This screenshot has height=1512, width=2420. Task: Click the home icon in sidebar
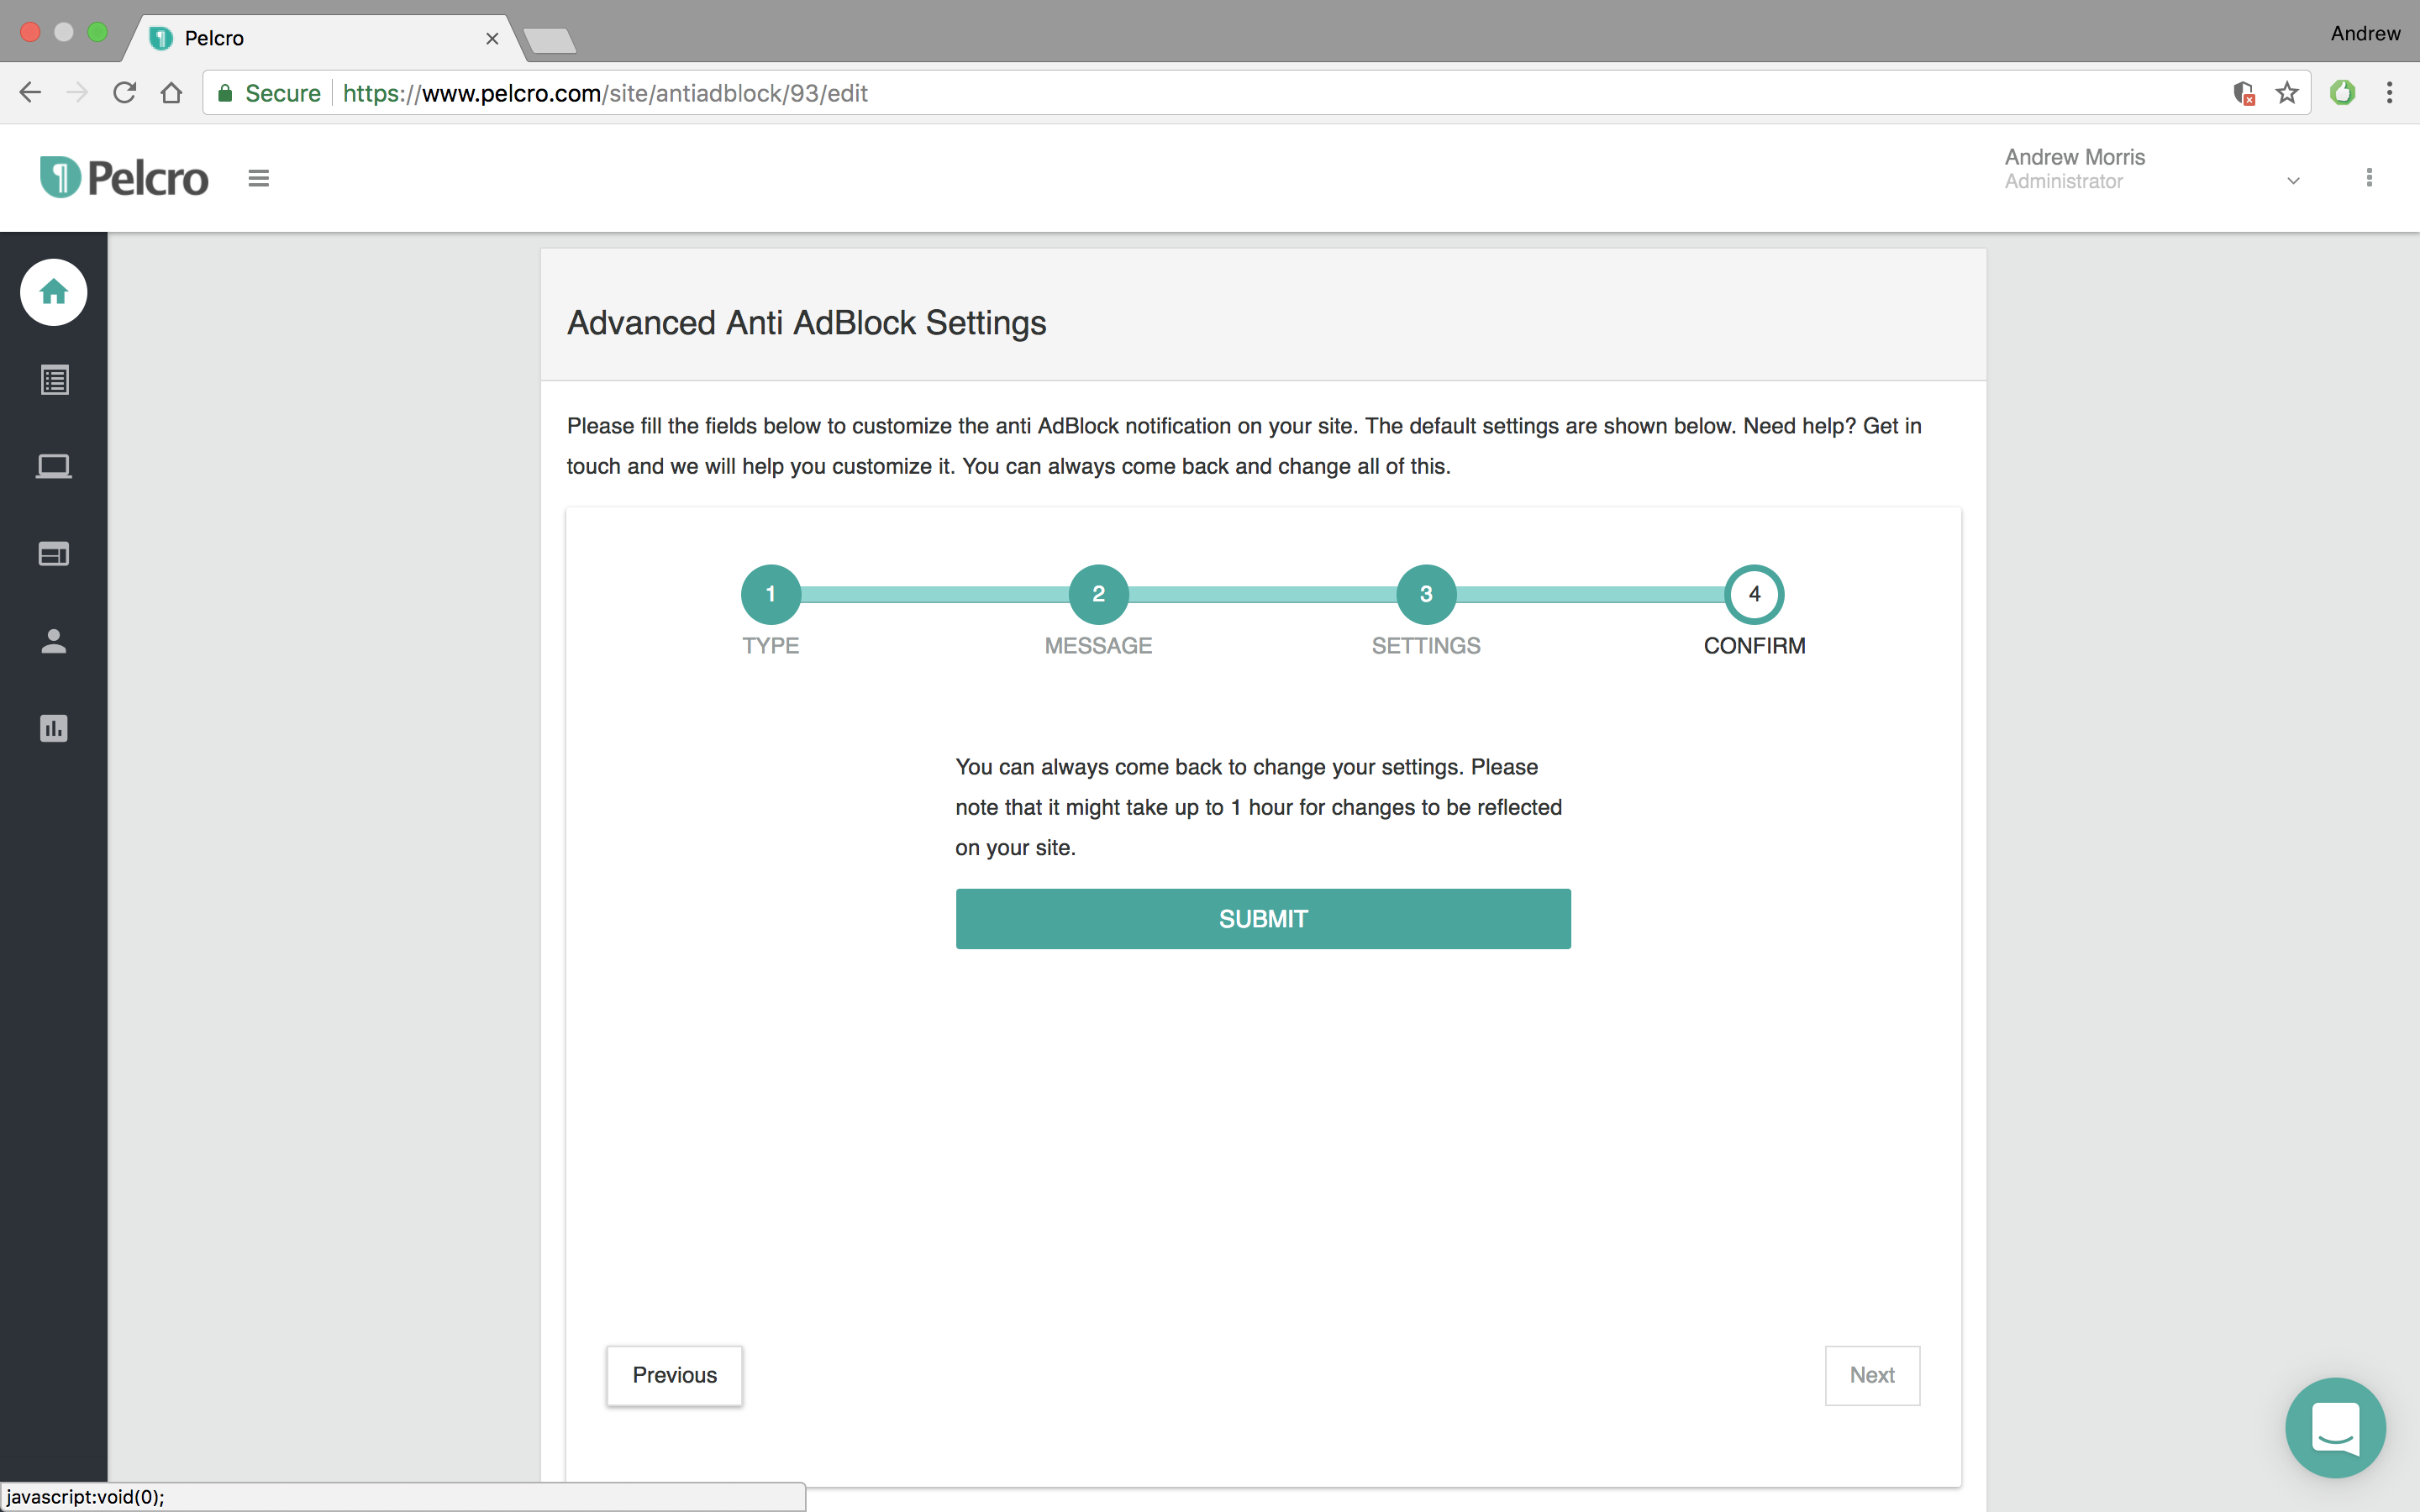coord(54,292)
